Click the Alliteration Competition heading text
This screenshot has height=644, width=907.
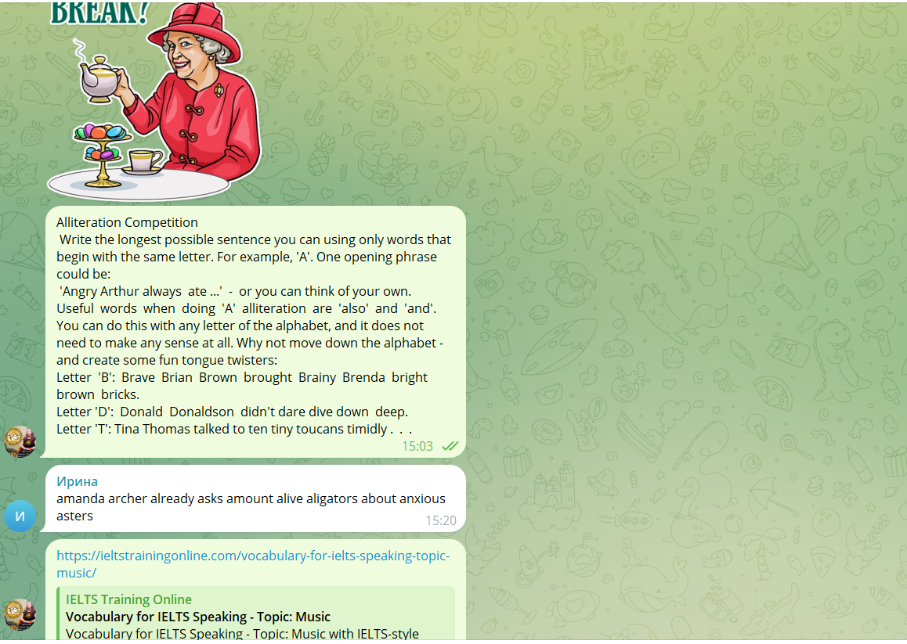127,222
